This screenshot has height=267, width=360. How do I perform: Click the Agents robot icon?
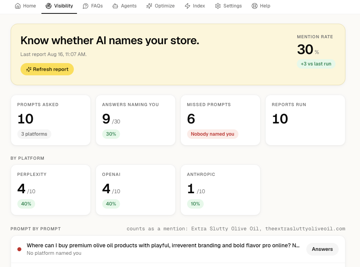coord(115,6)
